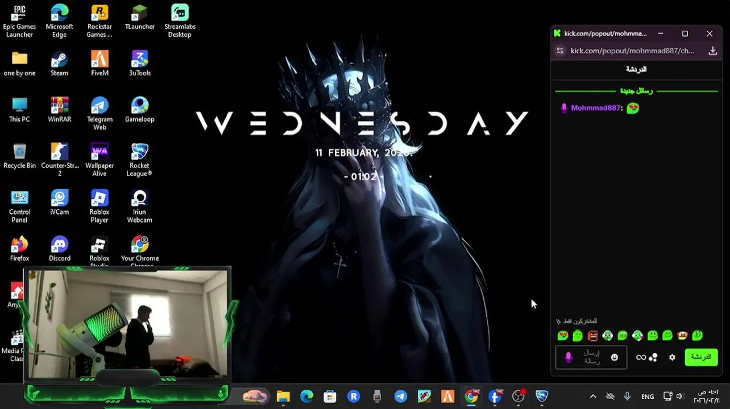Select the WinRAR desktop icon
Image resolution: width=730 pixels, height=409 pixels.
pyautogui.click(x=59, y=110)
